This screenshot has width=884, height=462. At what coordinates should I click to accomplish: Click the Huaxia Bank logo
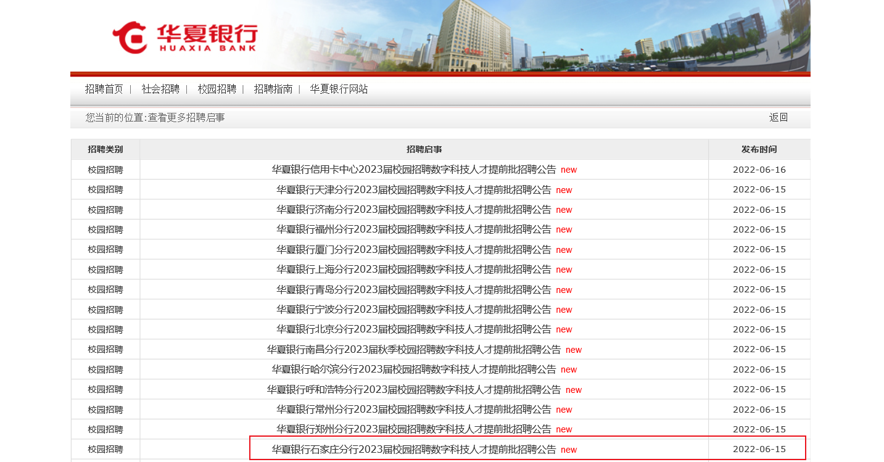[x=184, y=38]
